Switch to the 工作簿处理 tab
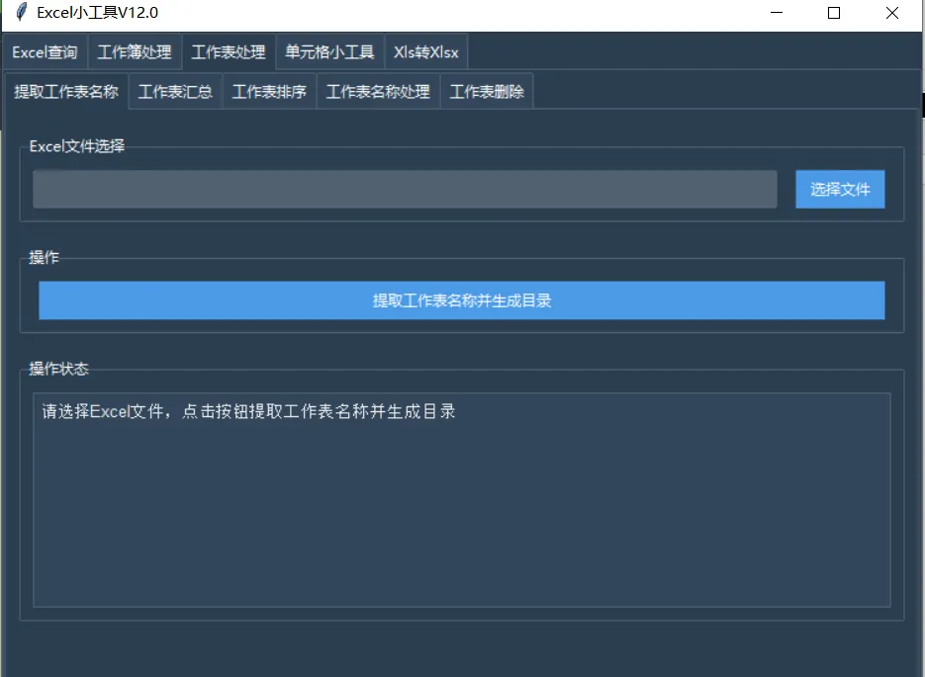Image resolution: width=925 pixels, height=677 pixels. [135, 52]
